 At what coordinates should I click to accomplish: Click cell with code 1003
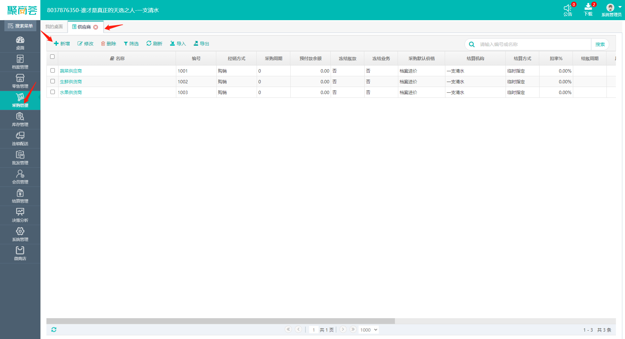pyautogui.click(x=196, y=92)
